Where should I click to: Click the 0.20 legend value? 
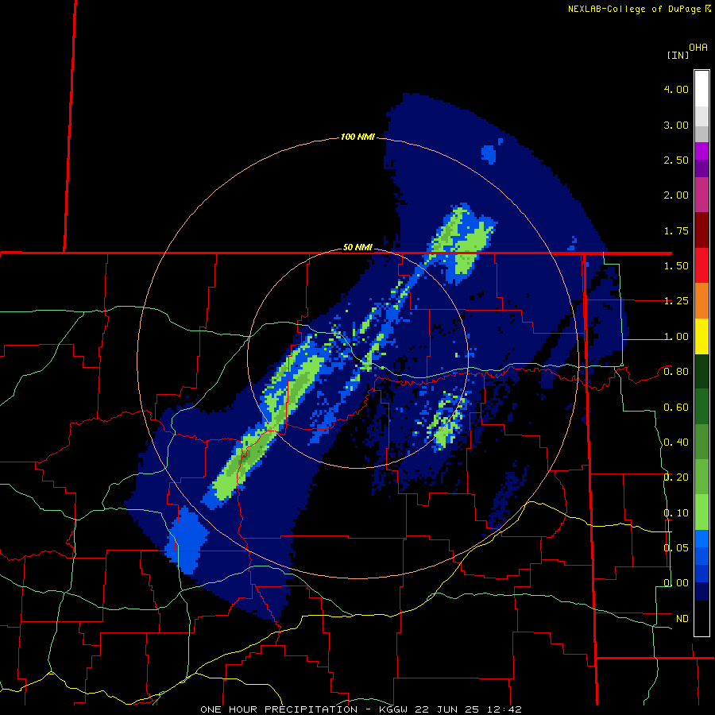tap(676, 477)
